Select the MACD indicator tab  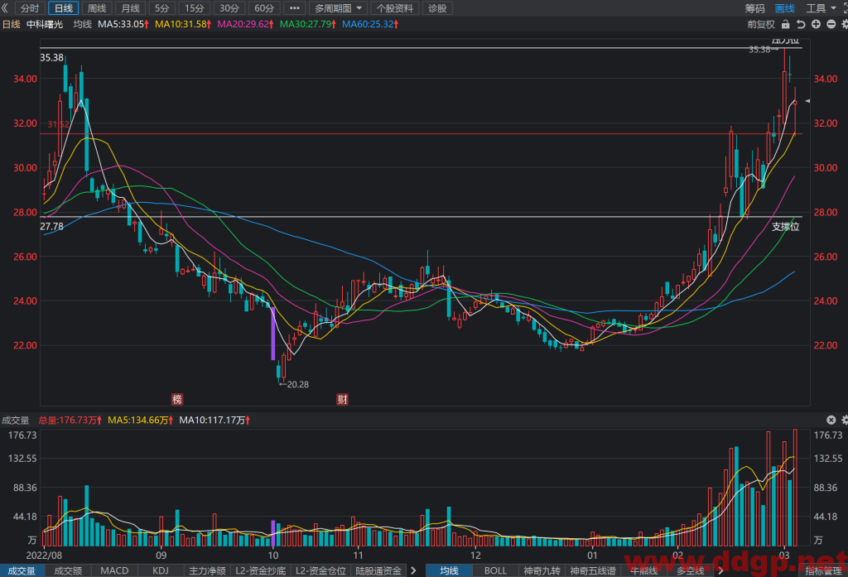(x=114, y=570)
